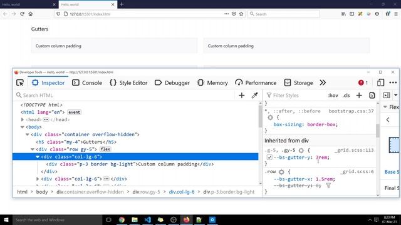The width and height of the screenshot is (401, 225).
Task: Toggle Responsive Design Mode icon
Action: 380,82
